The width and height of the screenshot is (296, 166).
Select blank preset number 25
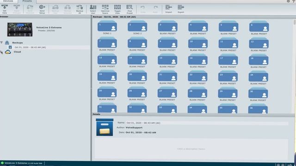(107, 93)
